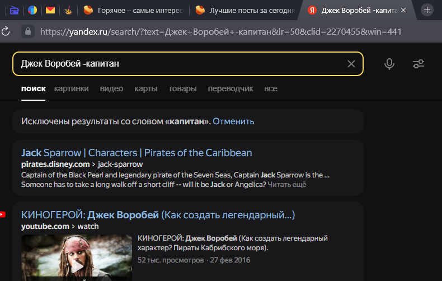Open the pinned yellow submarine tab
Screen dimensions: 442x281
click(x=68, y=11)
